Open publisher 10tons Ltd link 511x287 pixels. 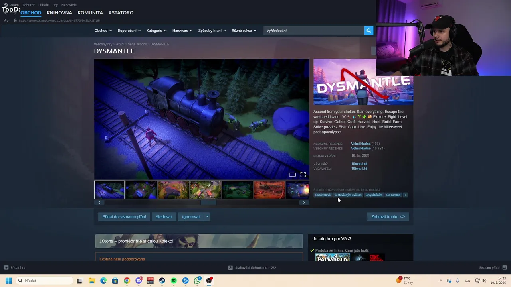point(359,169)
